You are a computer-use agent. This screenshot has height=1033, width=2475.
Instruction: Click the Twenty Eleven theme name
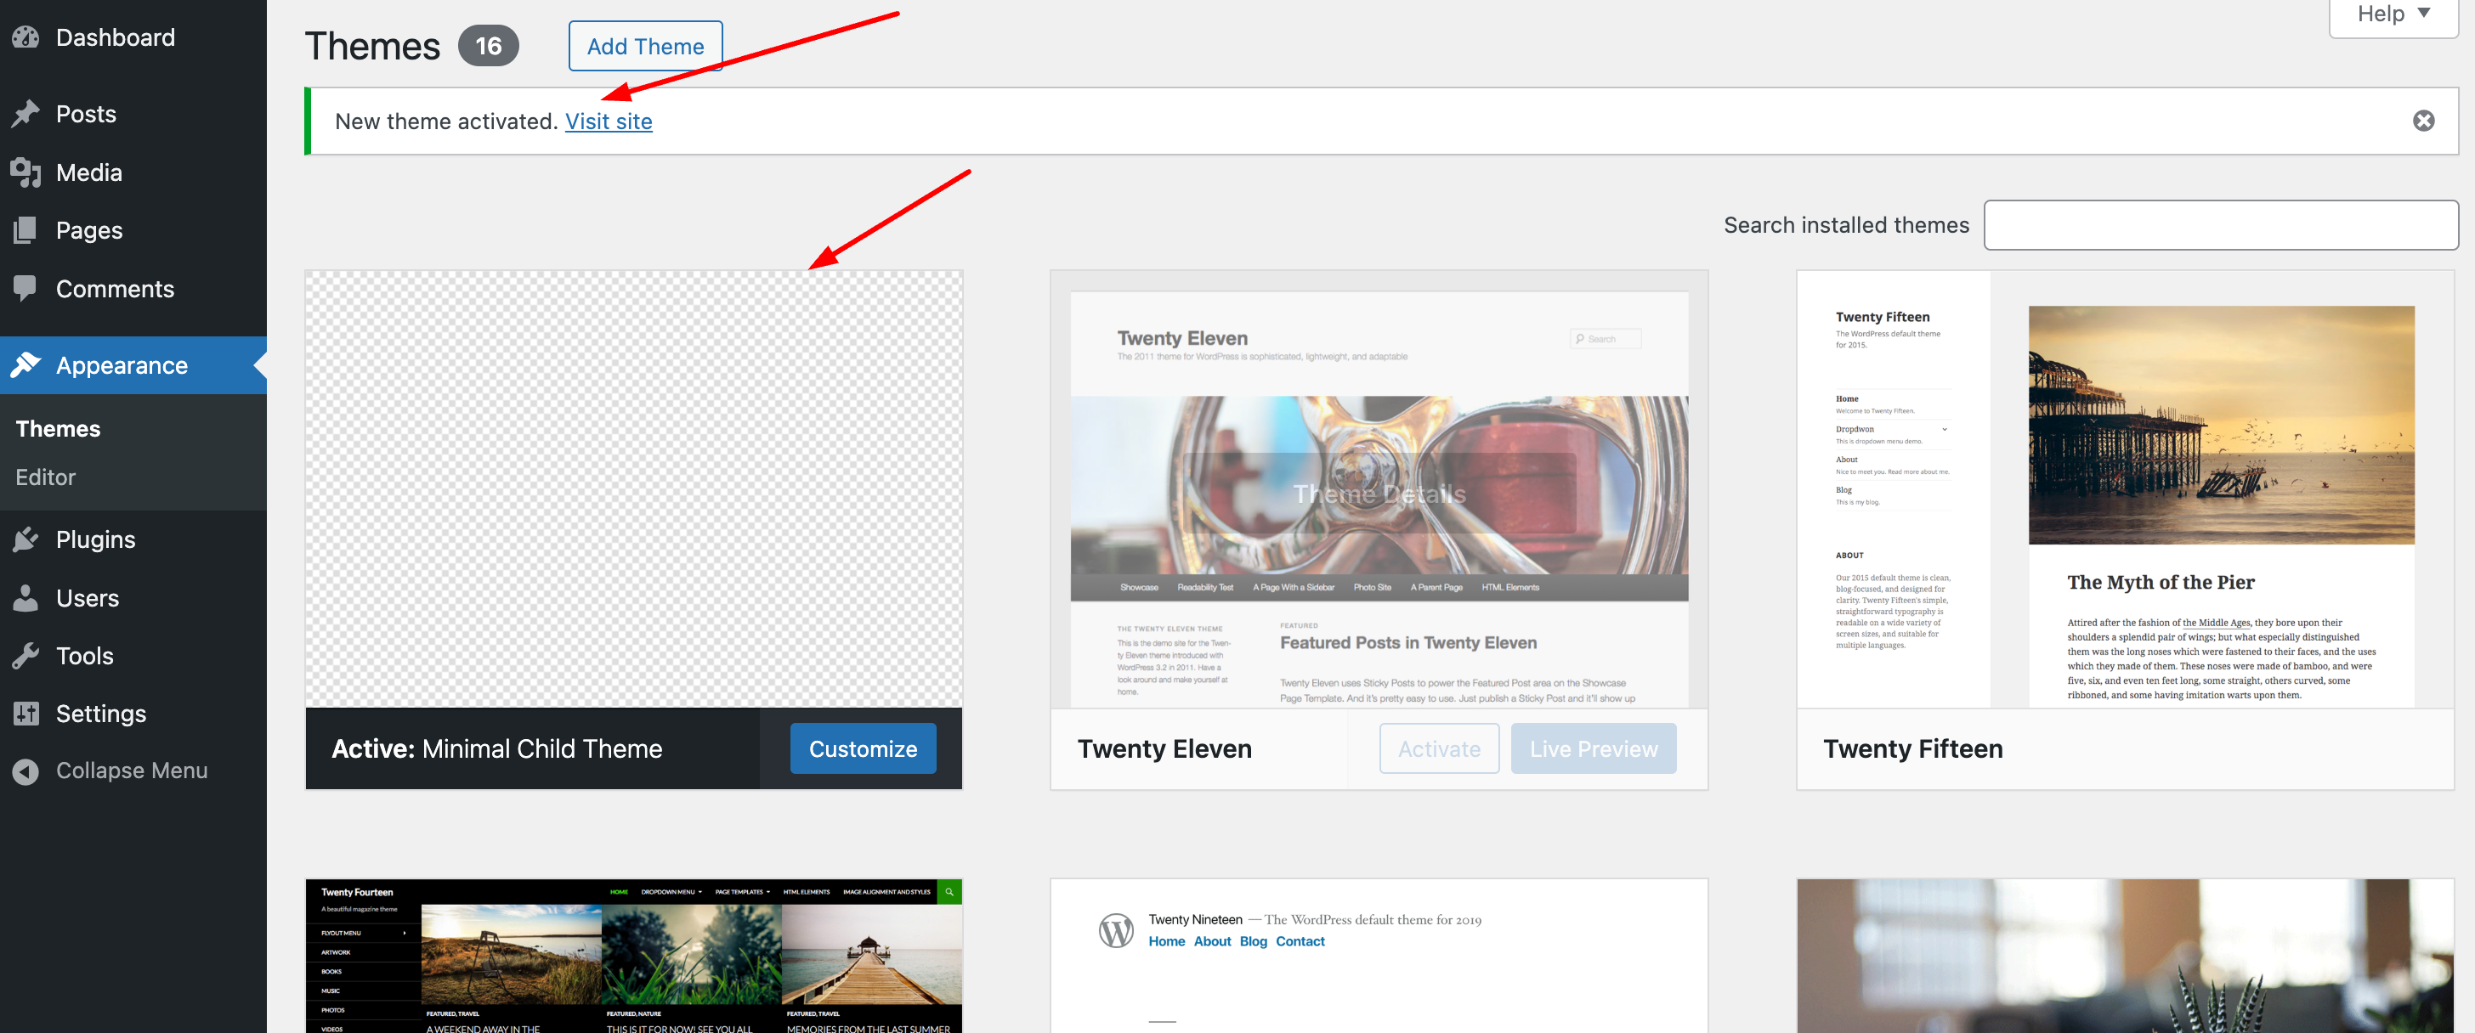1164,748
